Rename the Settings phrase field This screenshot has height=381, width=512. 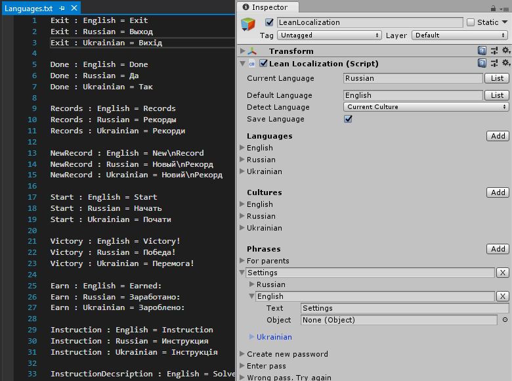click(x=370, y=273)
